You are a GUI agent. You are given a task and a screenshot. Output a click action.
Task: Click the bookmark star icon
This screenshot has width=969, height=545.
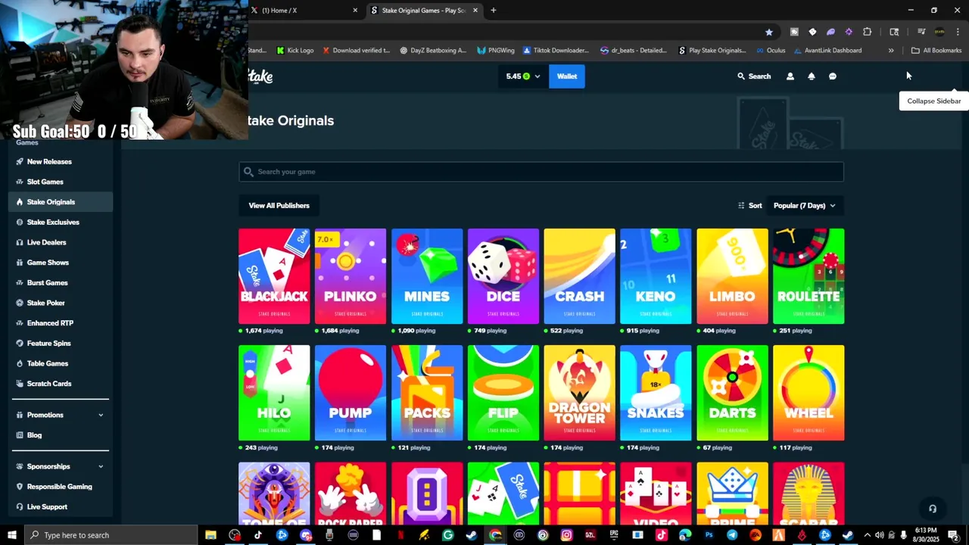769,32
